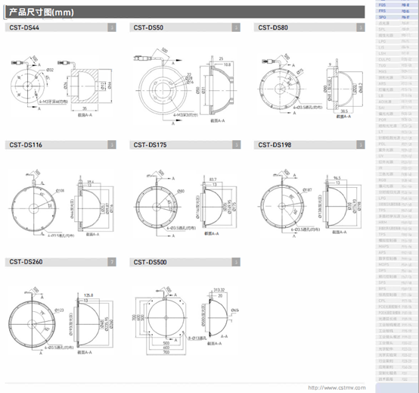Click the gray number badge beside CST-DS500
This screenshot has width=419, height=393.
236,262
